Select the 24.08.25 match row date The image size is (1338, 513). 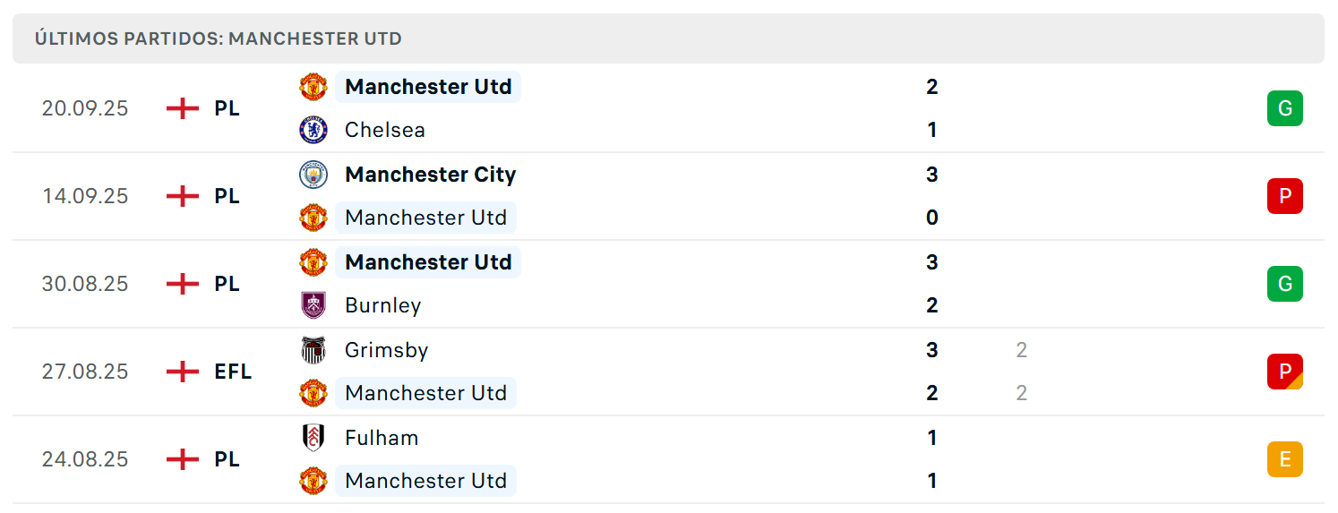pos(85,459)
